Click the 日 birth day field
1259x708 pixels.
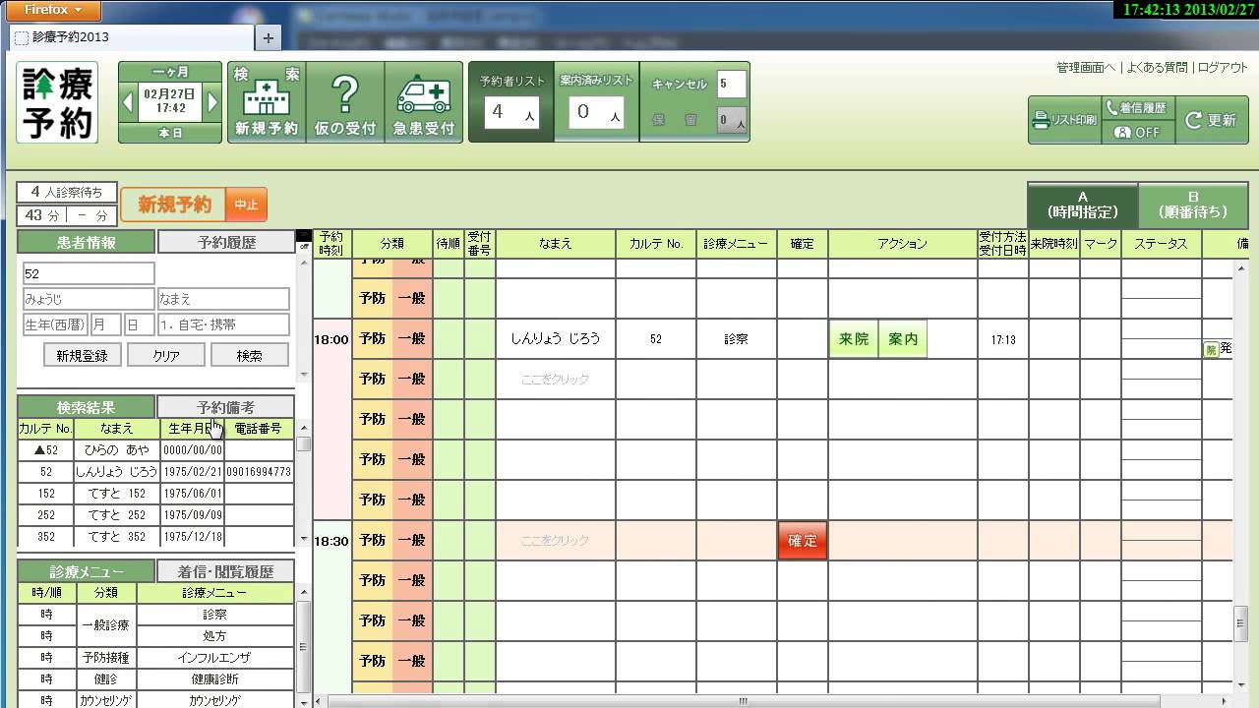[x=139, y=324]
